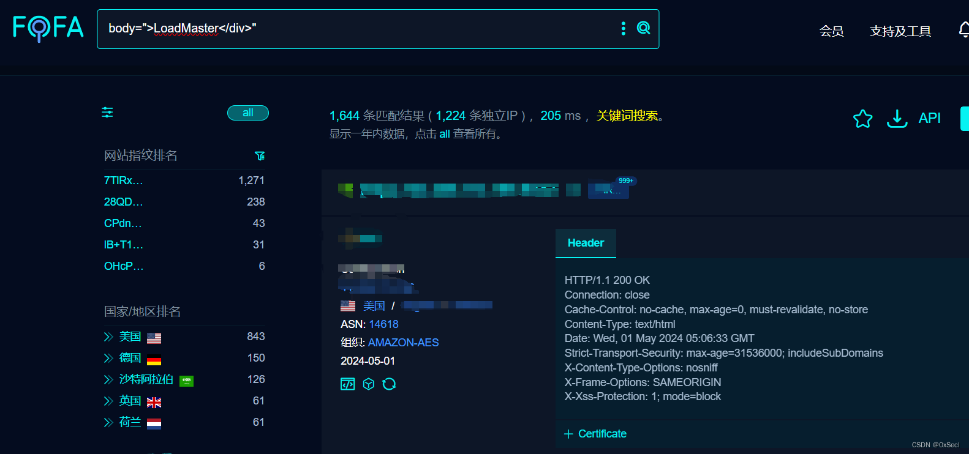Select the Header tab
Viewport: 969px width, 454px height.
[x=586, y=243]
